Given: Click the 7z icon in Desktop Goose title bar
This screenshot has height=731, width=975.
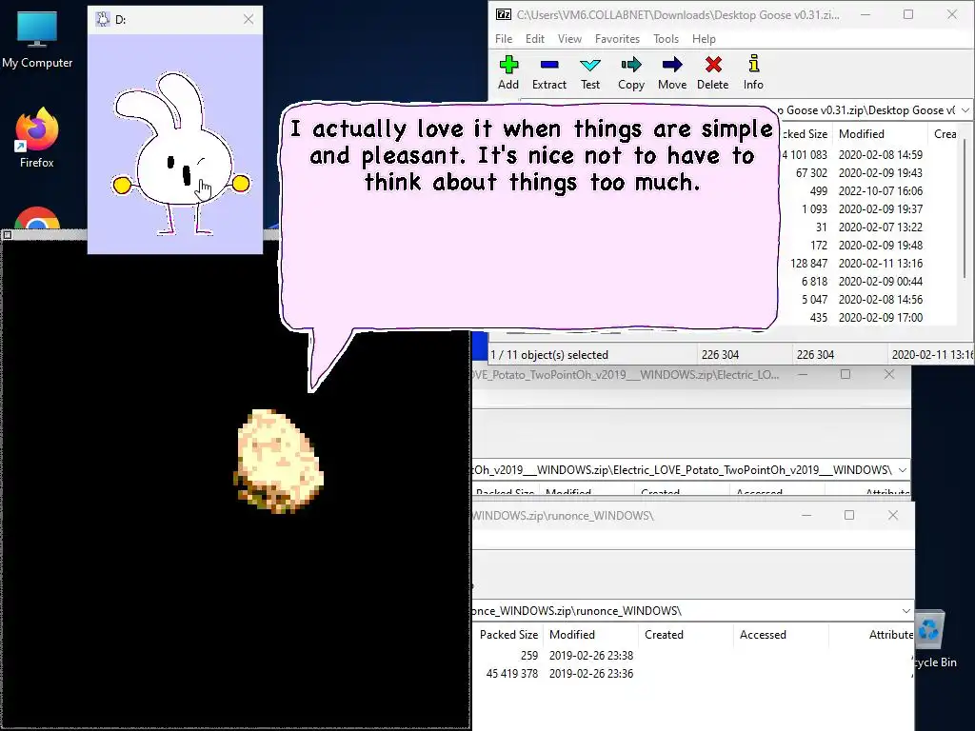Looking at the screenshot, I should coord(503,15).
